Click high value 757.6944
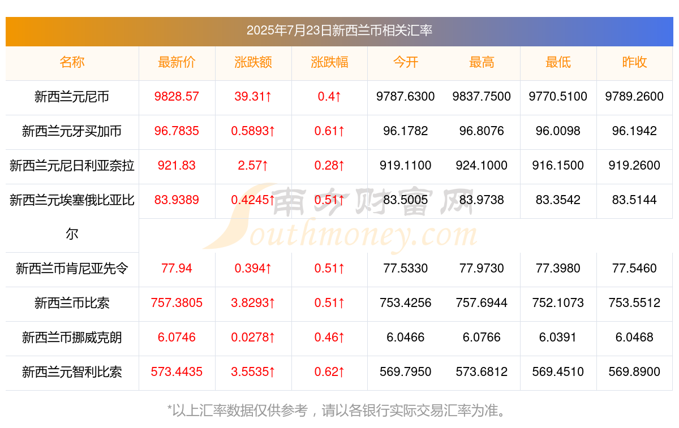Viewport: 679px width, 428px height. (x=482, y=303)
